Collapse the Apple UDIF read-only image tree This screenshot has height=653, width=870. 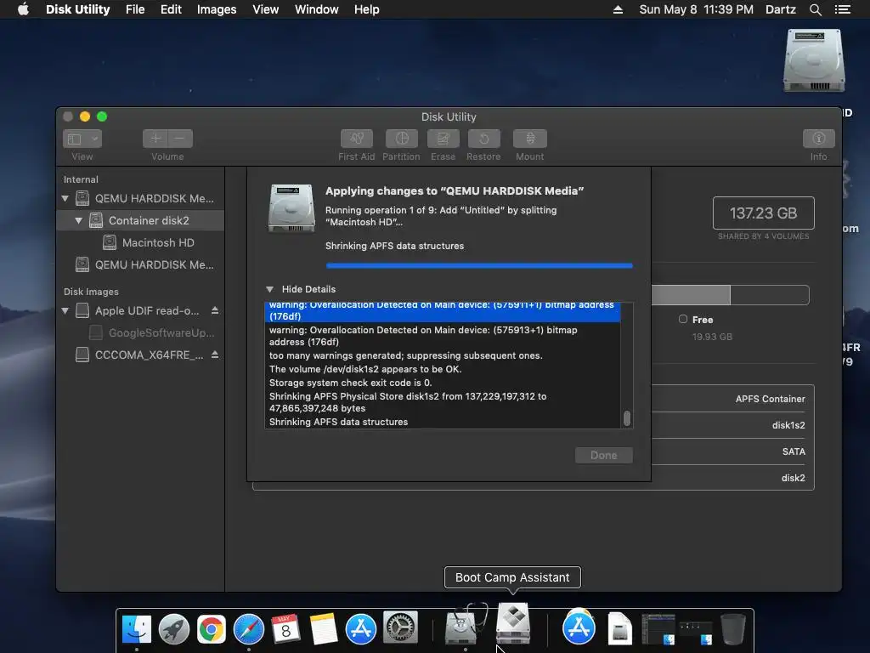pos(65,310)
